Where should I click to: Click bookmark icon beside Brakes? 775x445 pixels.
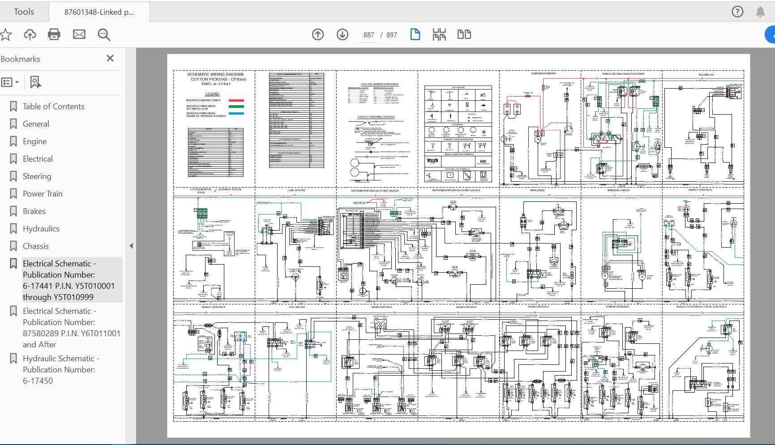(x=13, y=211)
